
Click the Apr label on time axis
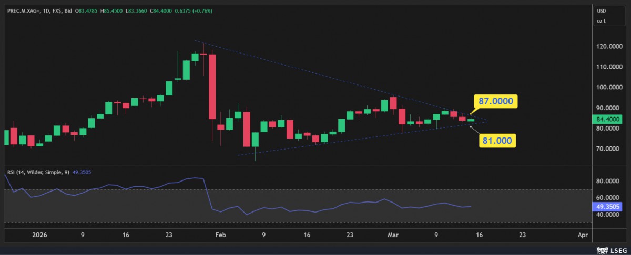coord(582,236)
